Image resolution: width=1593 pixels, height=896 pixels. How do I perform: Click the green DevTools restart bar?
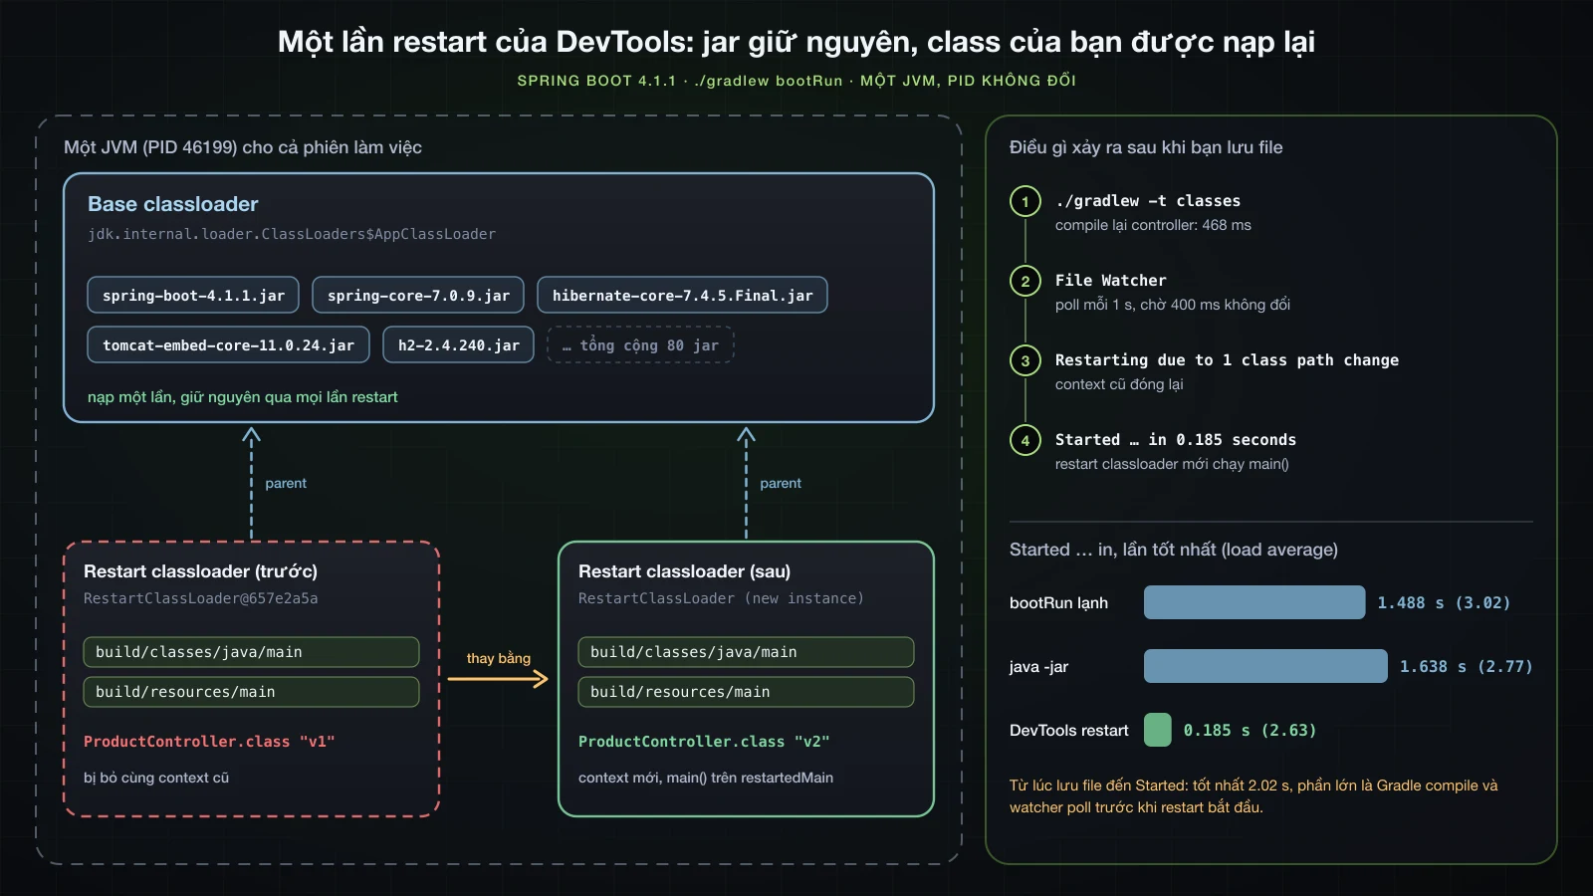point(1158,730)
